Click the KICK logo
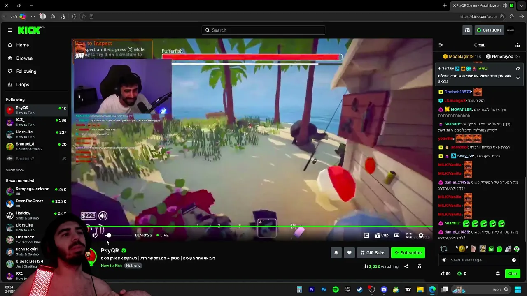Screen dimensions: 527x296 [x=31, y=30]
